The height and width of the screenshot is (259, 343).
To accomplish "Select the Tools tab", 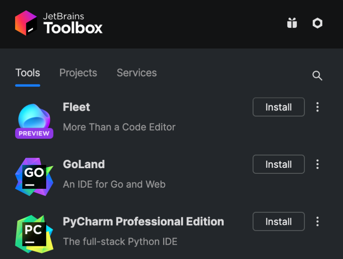I will pyautogui.click(x=28, y=73).
